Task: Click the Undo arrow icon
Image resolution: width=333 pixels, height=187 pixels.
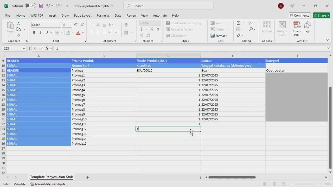Action: tap(48, 6)
